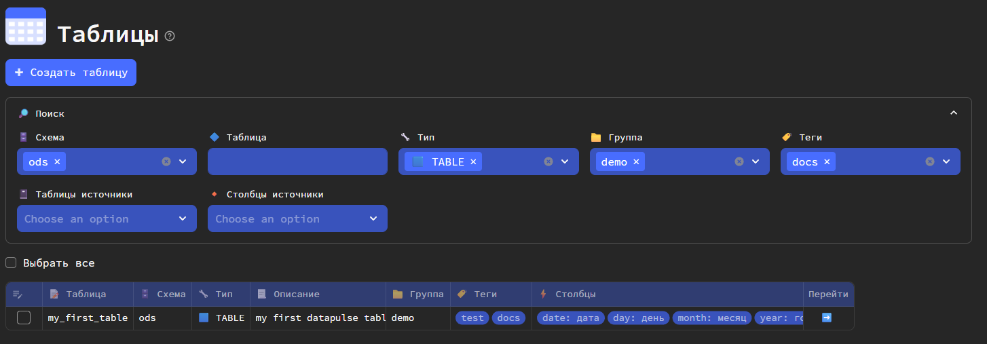
Task: Open the Столбцы источники dropdown
Action: [297, 218]
